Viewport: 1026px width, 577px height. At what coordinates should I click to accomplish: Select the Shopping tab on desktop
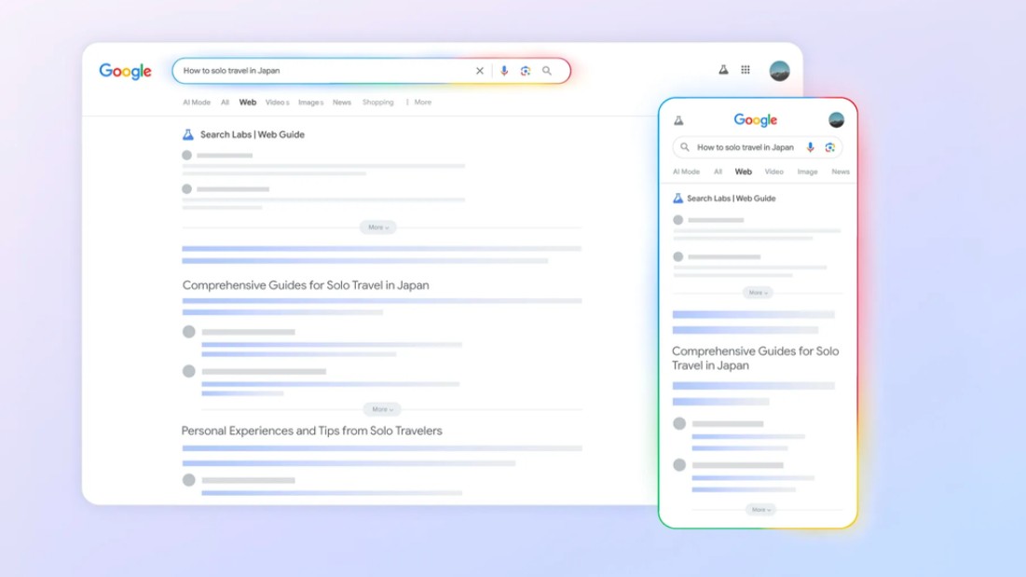point(378,102)
